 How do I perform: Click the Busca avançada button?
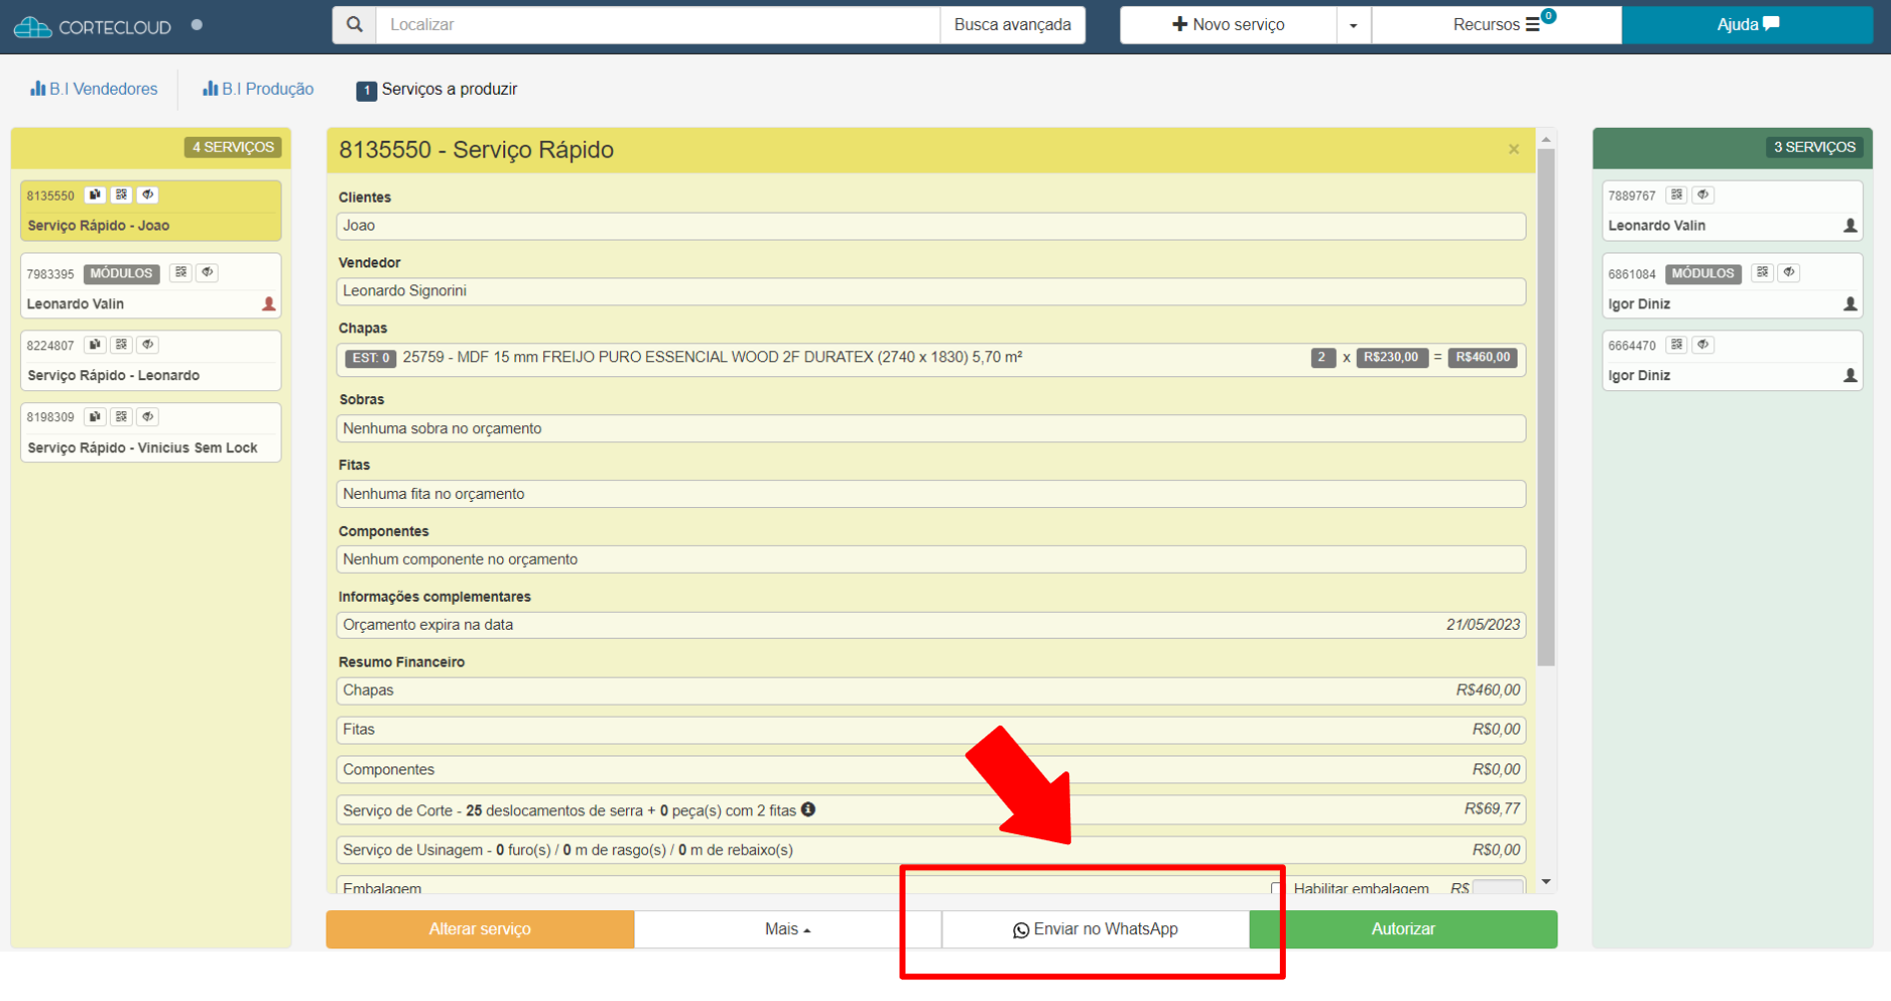pos(1012,25)
